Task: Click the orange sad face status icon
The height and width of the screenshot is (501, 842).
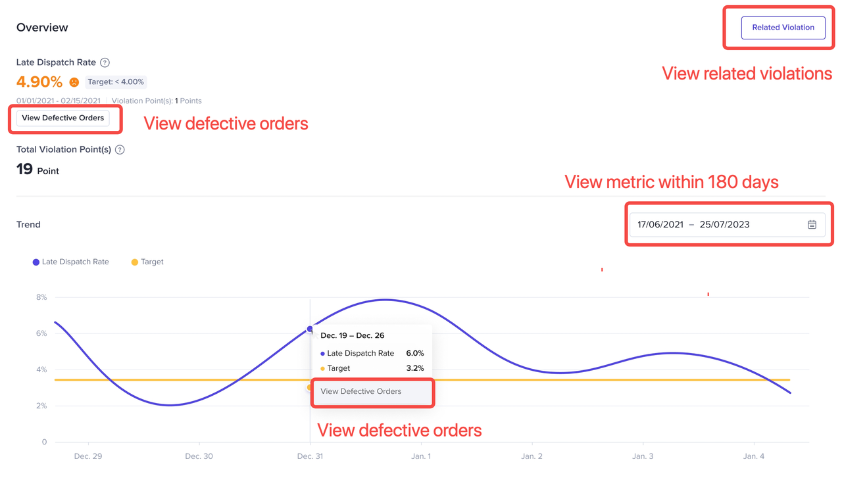Action: click(x=74, y=82)
